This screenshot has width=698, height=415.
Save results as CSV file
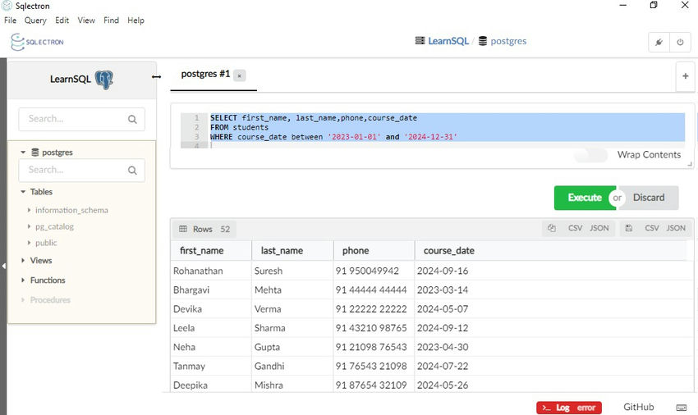[652, 228]
